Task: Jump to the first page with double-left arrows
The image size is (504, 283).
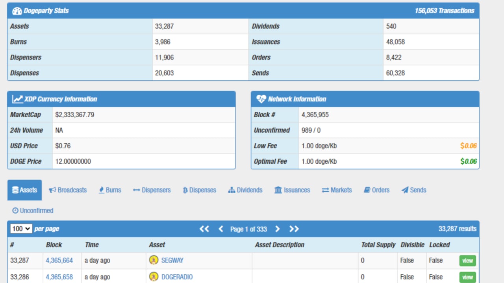Action: 204,229
